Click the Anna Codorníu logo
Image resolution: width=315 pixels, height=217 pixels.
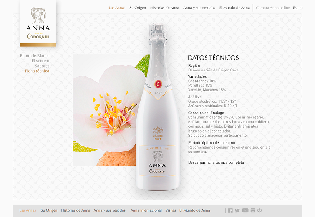[38, 23]
